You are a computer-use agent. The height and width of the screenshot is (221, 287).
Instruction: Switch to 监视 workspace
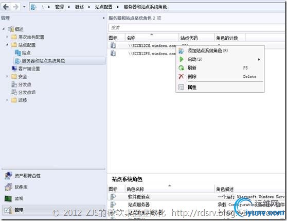tap(53, 198)
